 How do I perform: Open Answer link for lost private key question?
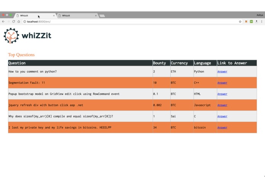point(222,127)
